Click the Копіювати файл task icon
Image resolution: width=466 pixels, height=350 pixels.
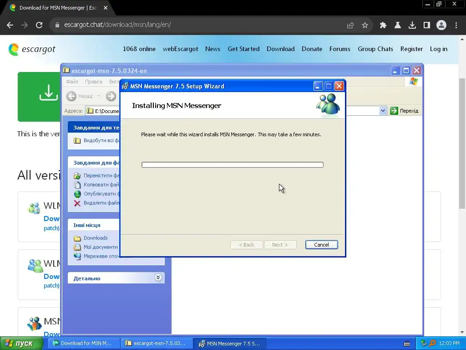point(77,185)
